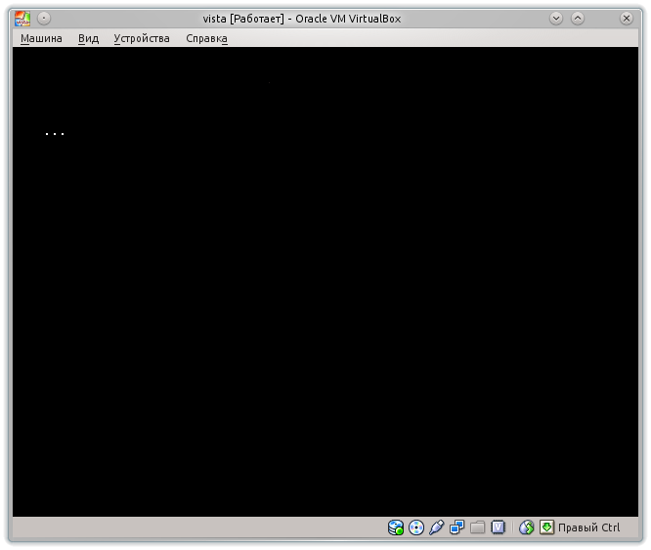The height and width of the screenshot is (550, 651).
Task: Click the shared folders status icon
Action: (477, 527)
